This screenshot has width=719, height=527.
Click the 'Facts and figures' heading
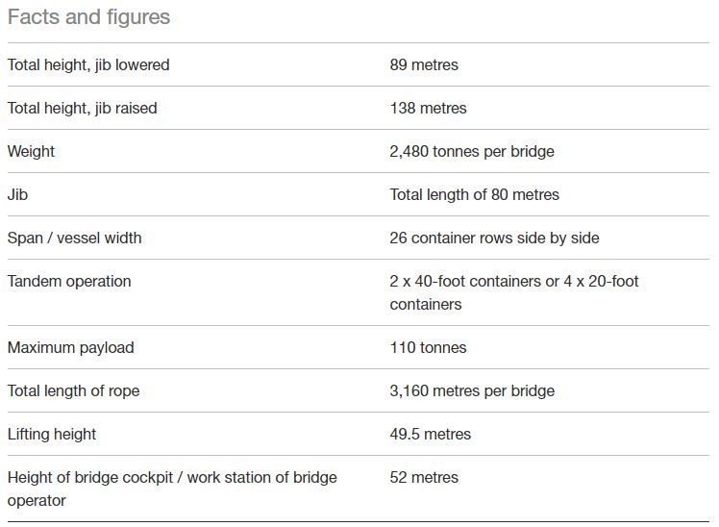coord(89,17)
